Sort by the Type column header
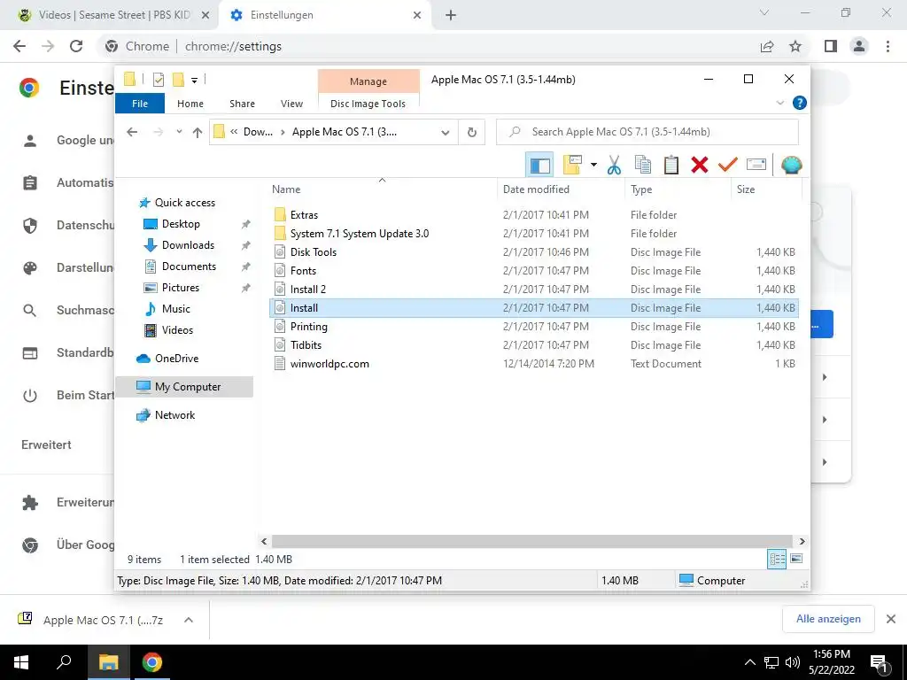The width and height of the screenshot is (907, 680). tap(678, 189)
